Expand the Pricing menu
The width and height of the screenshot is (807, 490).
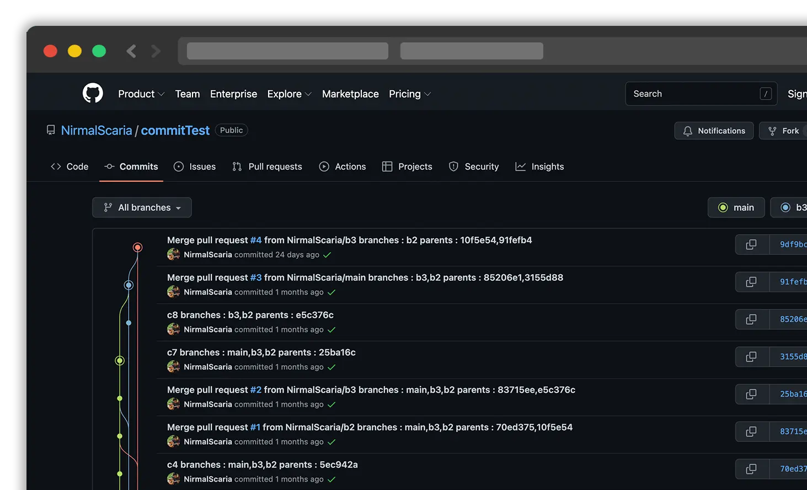409,94
